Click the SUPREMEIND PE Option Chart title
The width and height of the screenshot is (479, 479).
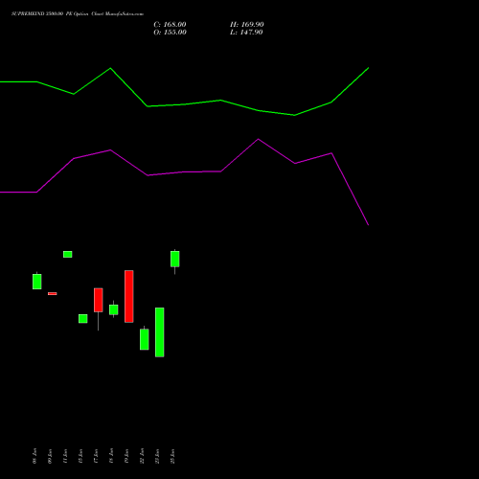78,14
